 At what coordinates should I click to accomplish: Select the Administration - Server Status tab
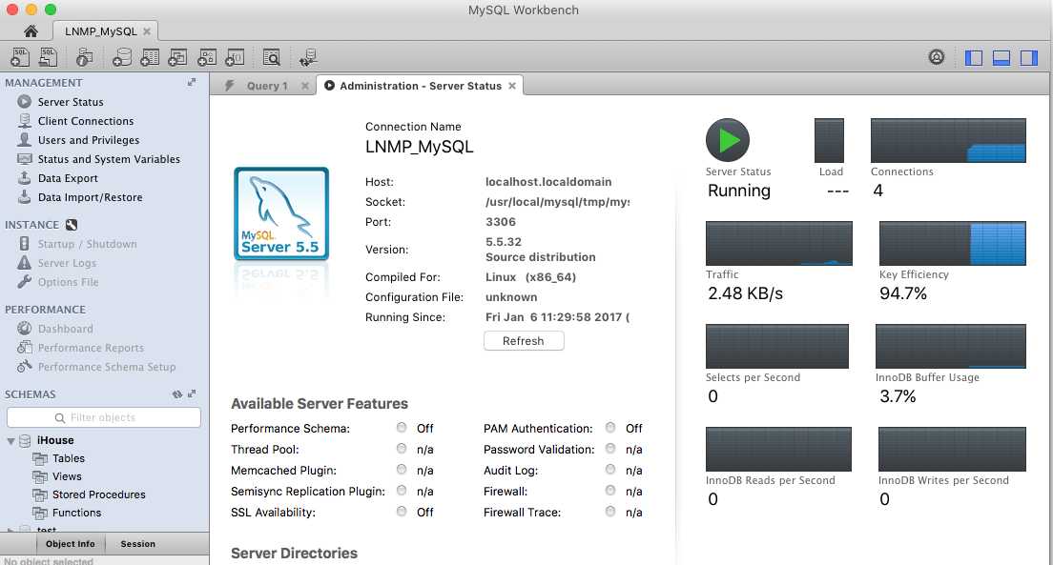421,86
